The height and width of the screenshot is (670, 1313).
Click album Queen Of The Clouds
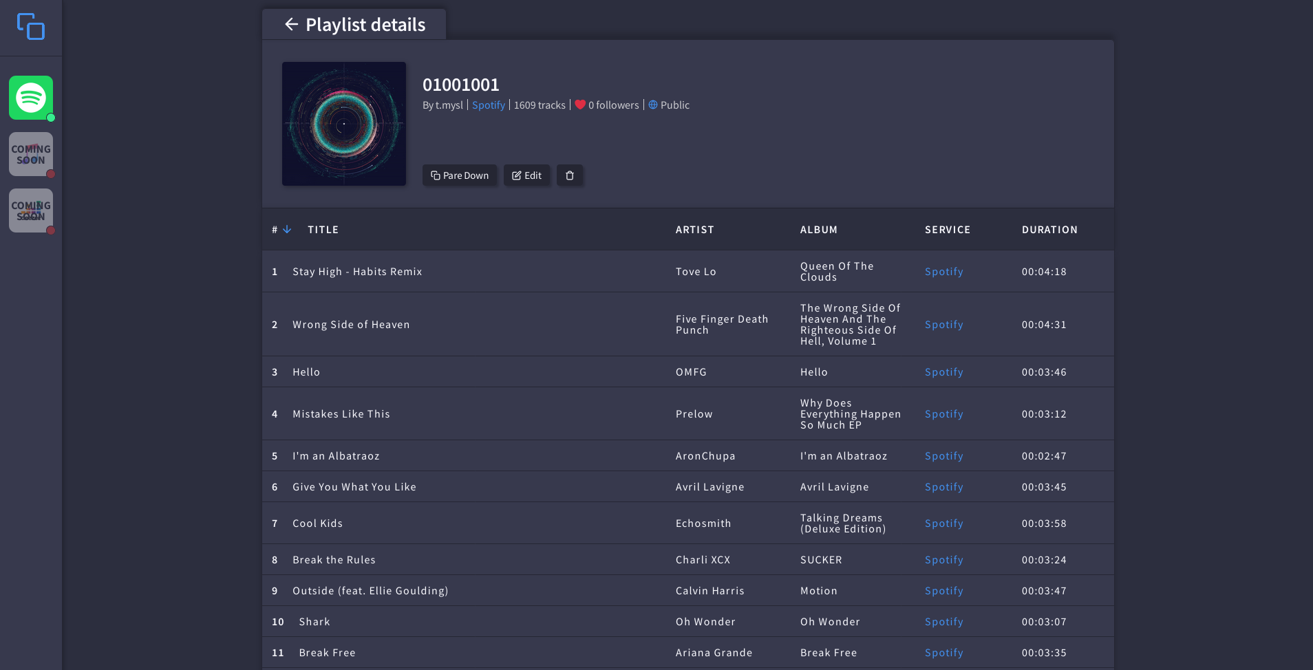click(837, 272)
